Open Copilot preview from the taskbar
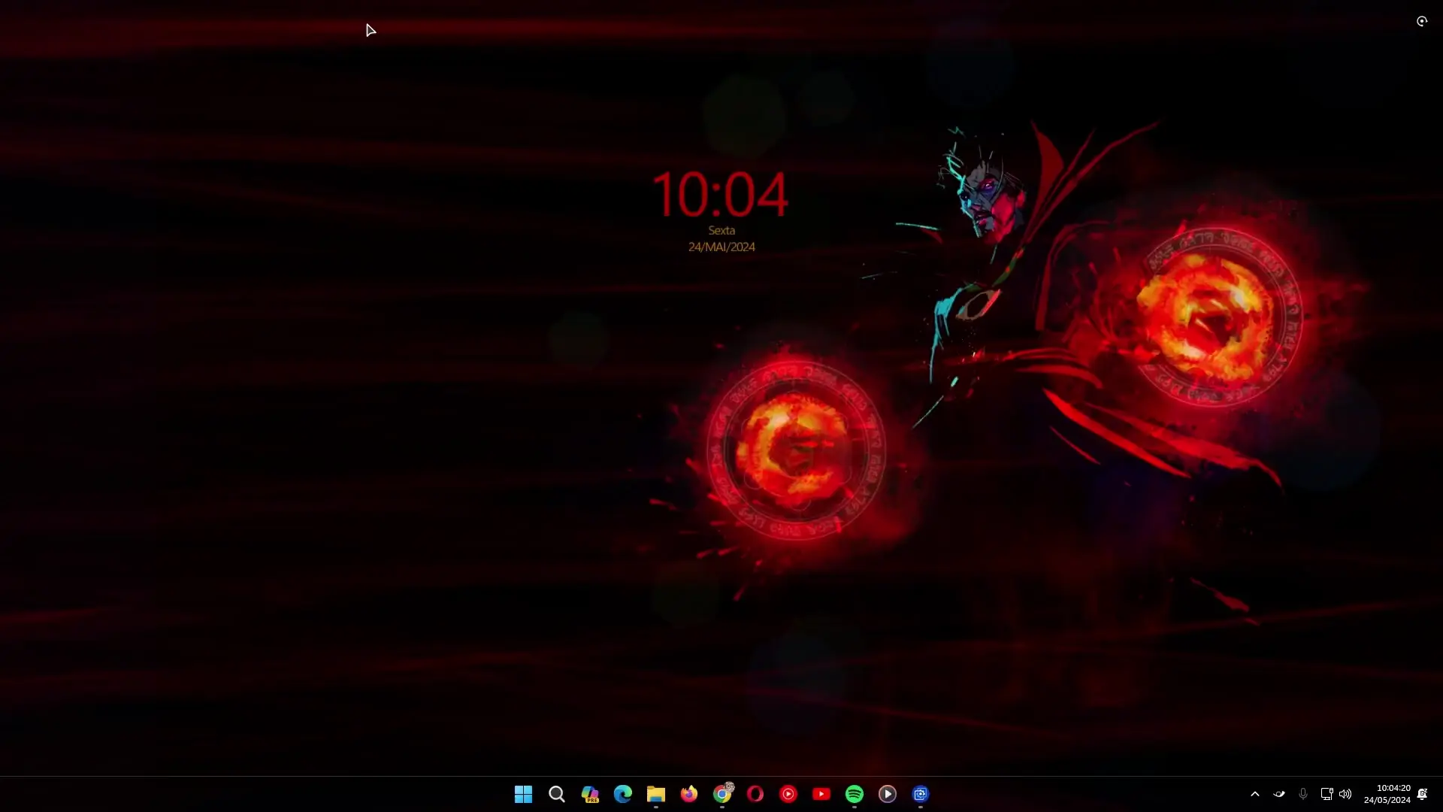Viewport: 1443px width, 812px height. tap(591, 793)
